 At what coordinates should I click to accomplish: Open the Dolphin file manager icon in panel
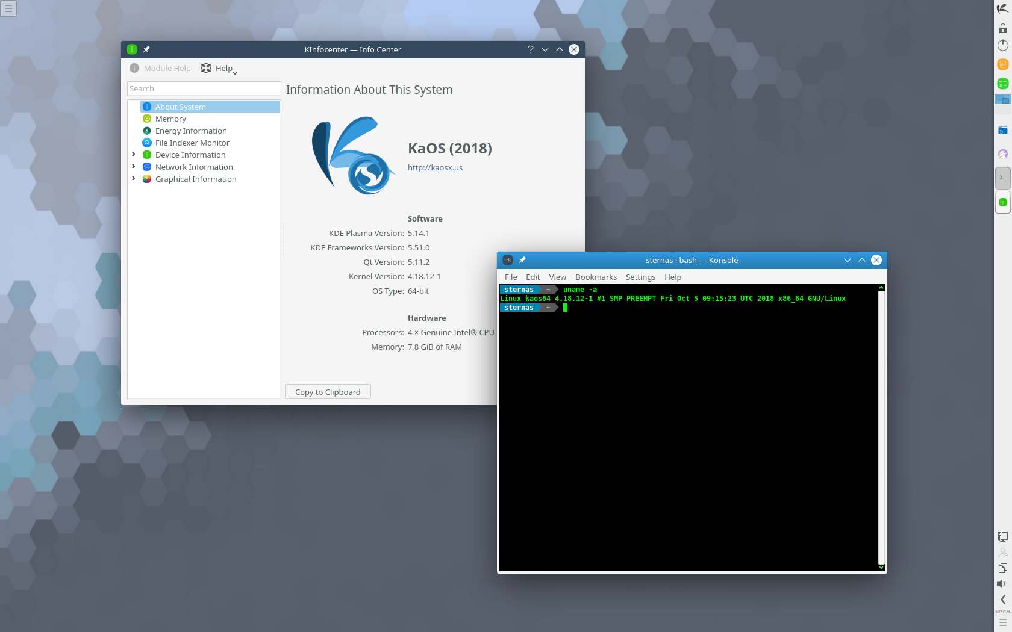(x=1002, y=130)
